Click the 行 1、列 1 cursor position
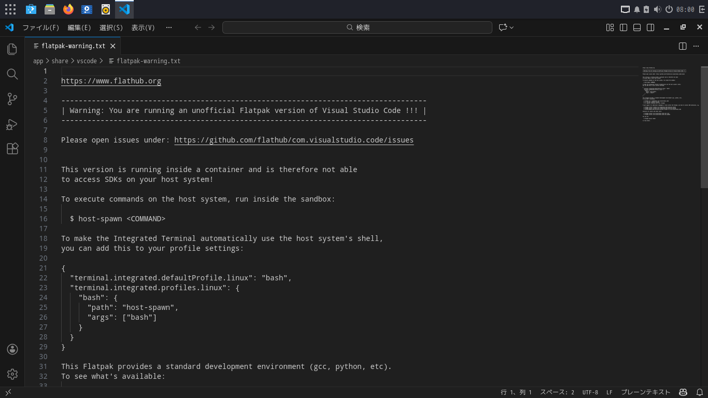 [x=516, y=392]
